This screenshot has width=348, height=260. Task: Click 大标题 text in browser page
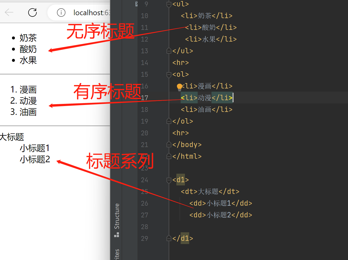coord(12,137)
